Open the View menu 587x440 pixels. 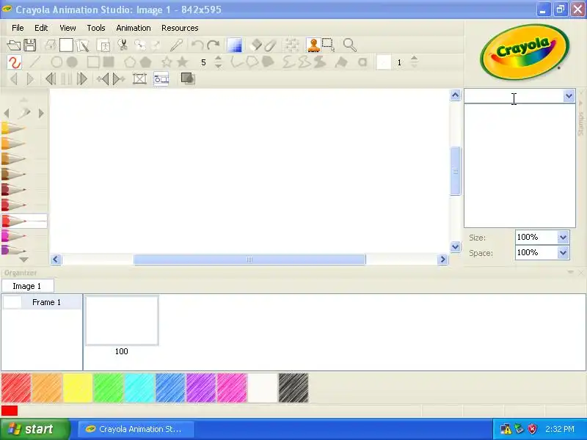point(68,28)
